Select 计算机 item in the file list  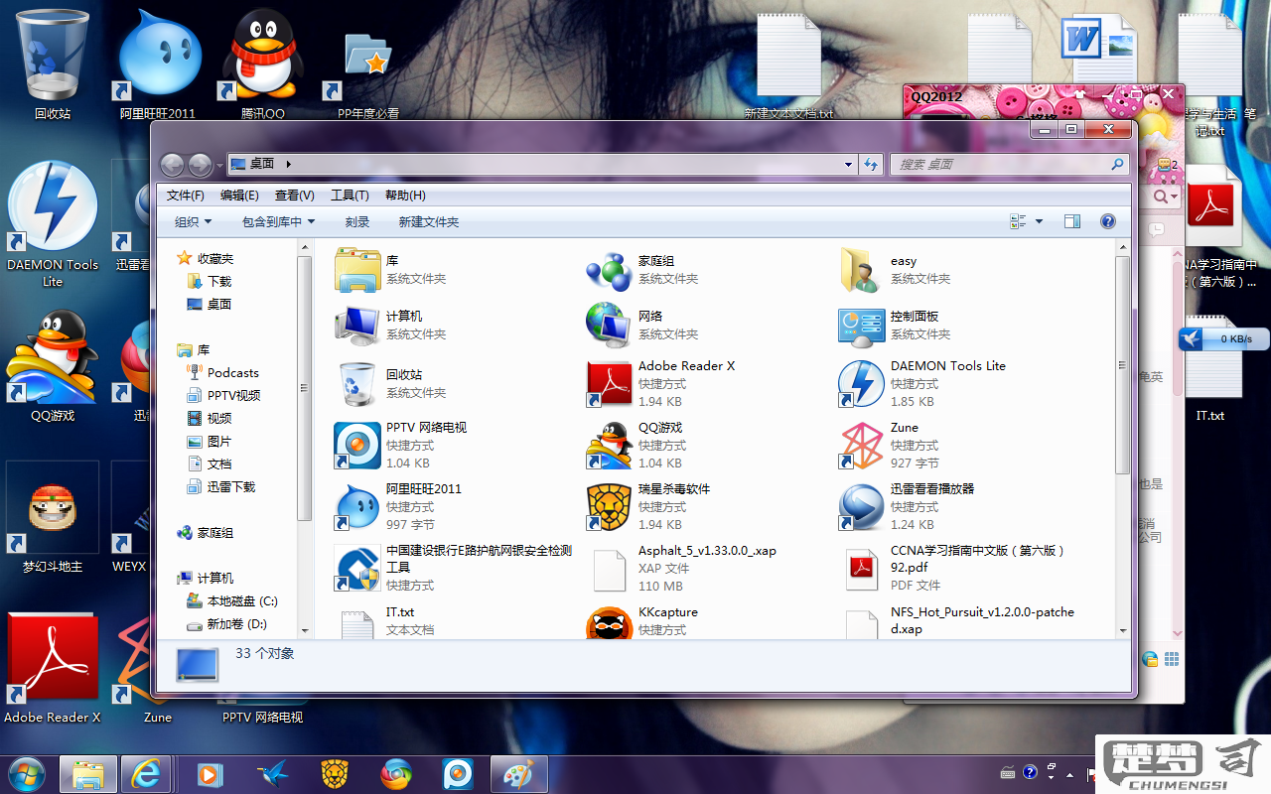(392, 326)
